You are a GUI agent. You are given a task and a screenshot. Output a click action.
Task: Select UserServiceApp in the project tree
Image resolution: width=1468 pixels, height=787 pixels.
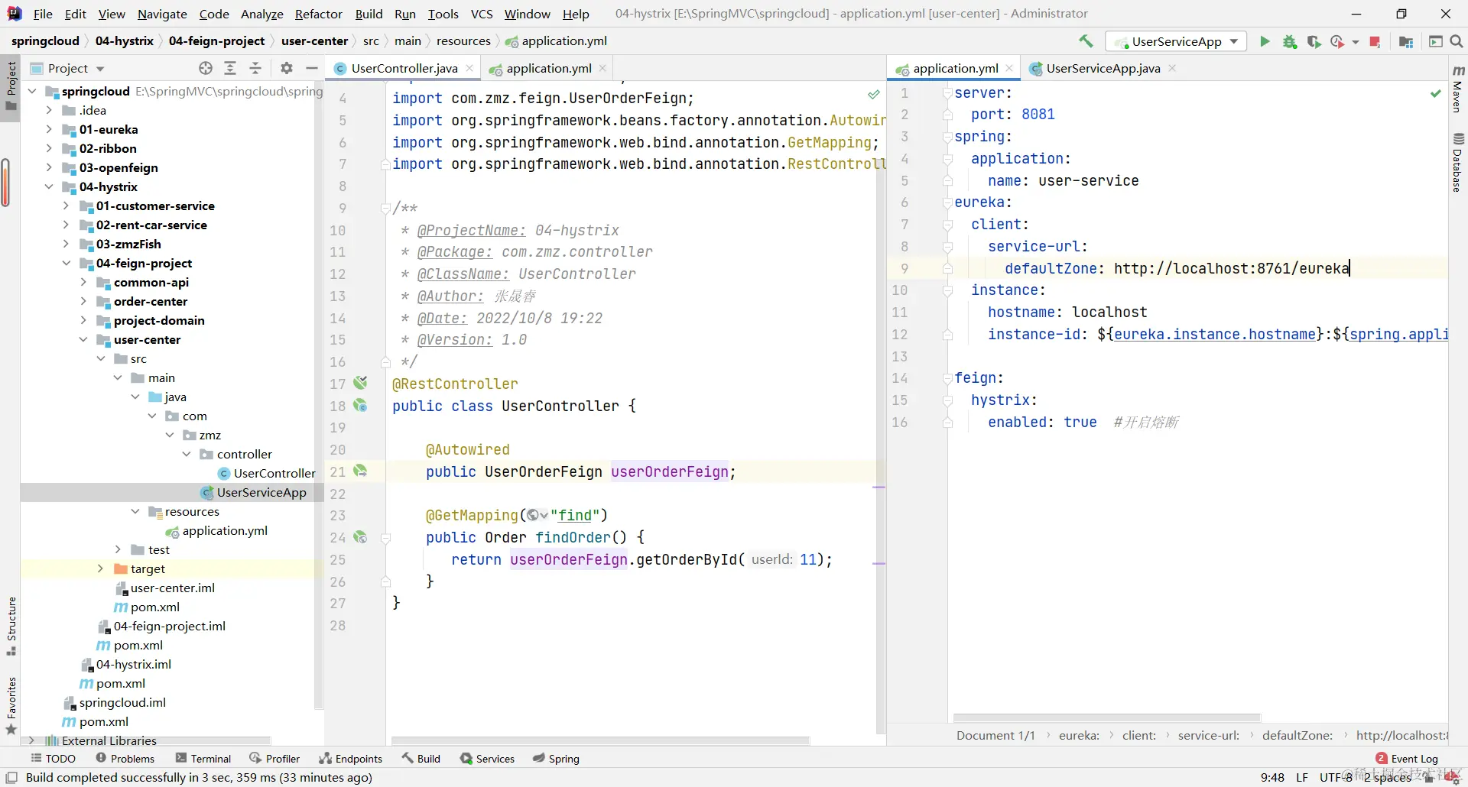(x=261, y=492)
